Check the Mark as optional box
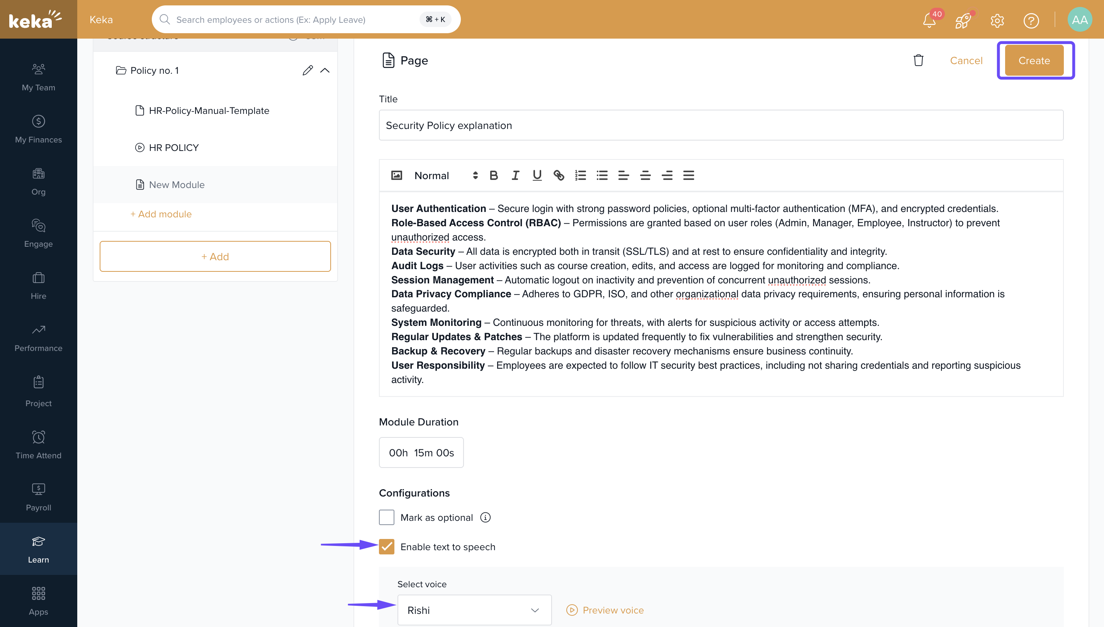 386,517
